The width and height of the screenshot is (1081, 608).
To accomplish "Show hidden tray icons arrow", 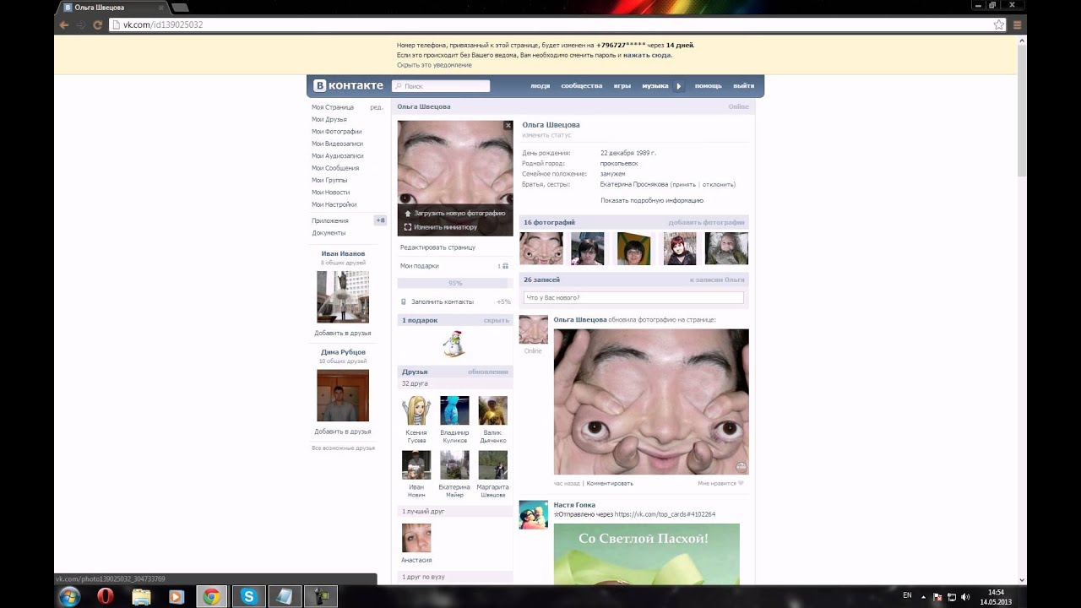I will point(922,597).
